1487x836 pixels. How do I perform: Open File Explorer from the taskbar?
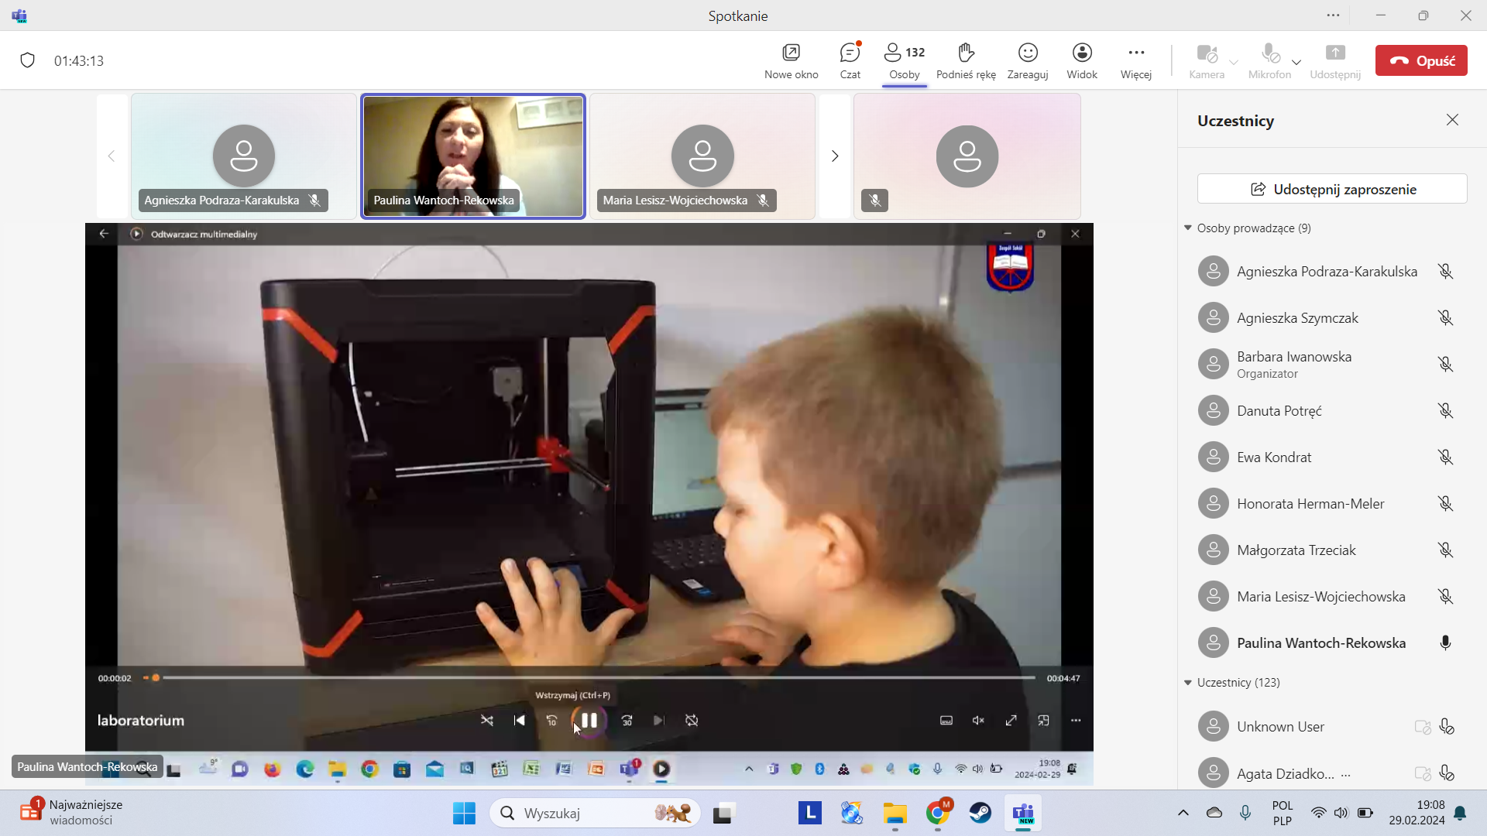tap(895, 813)
